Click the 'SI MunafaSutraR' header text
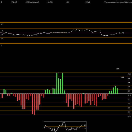 click(32, 2)
